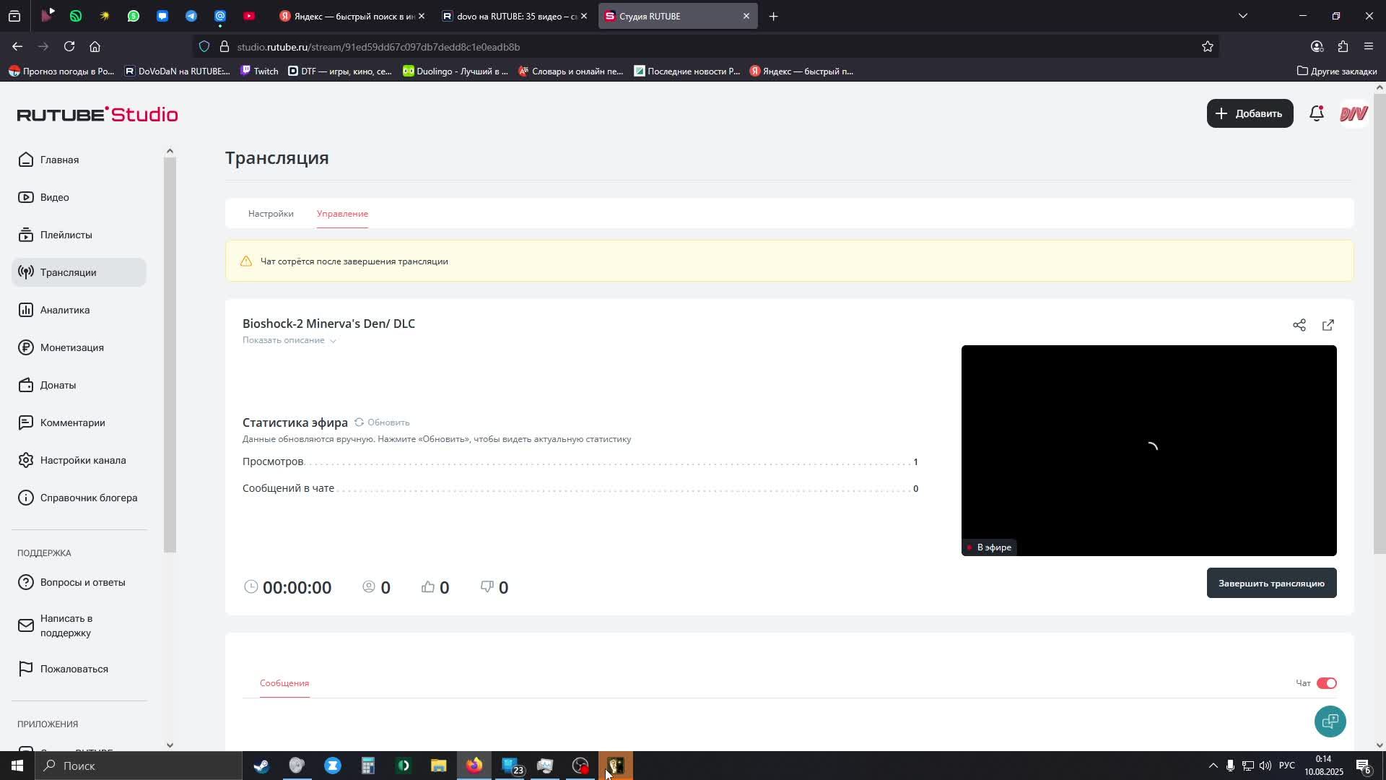Click Обновить to refresh statistics
Image resolution: width=1386 pixels, height=780 pixels.
pyautogui.click(x=382, y=422)
